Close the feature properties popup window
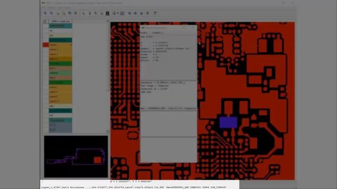The width and height of the screenshot is (337, 189). coord(193,28)
